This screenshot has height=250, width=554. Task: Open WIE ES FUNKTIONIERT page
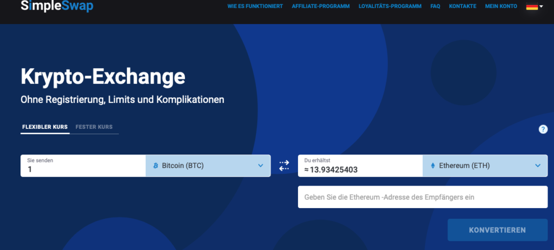click(x=255, y=6)
